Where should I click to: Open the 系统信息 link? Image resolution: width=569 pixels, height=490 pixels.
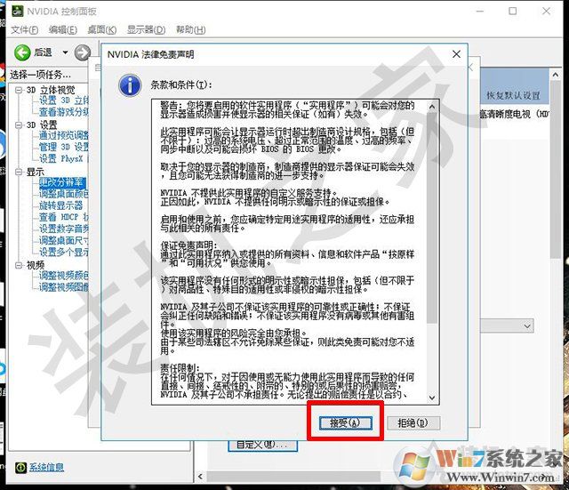[x=46, y=467]
